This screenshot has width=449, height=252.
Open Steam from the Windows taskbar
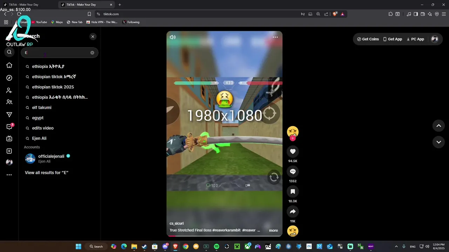click(x=144, y=246)
